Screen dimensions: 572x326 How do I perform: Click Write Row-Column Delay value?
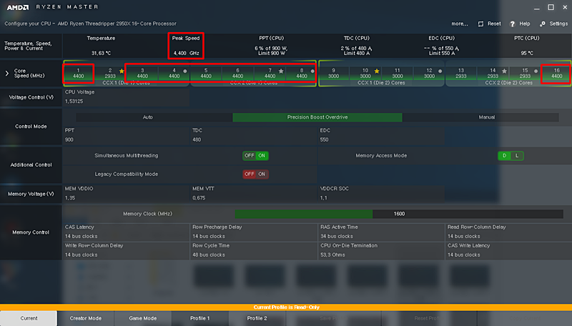pyautogui.click(x=81, y=255)
